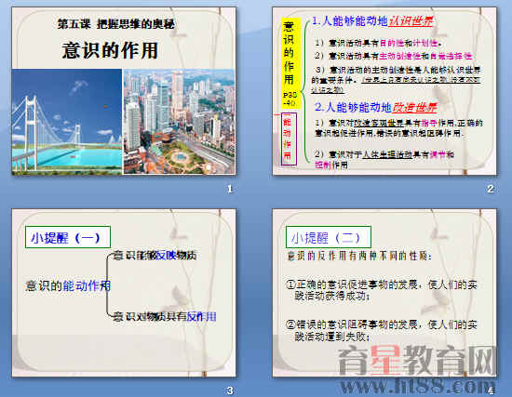
Task: Click the line about 人体生理活动 调节和控制作用
Action: click(x=384, y=159)
